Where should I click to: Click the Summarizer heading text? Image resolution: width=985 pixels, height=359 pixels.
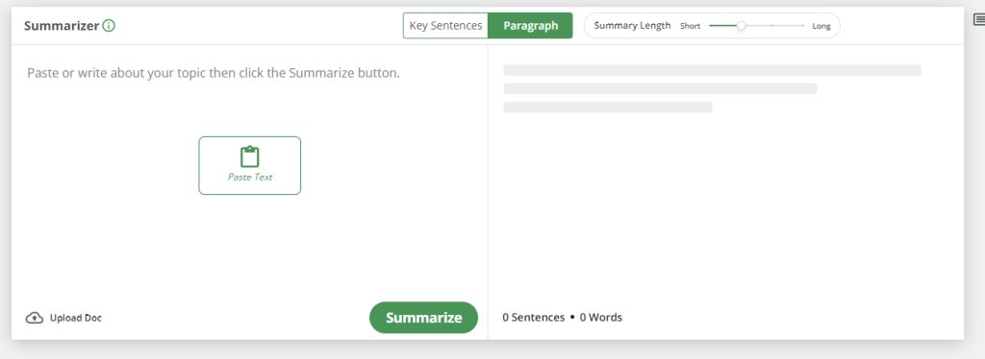(62, 26)
